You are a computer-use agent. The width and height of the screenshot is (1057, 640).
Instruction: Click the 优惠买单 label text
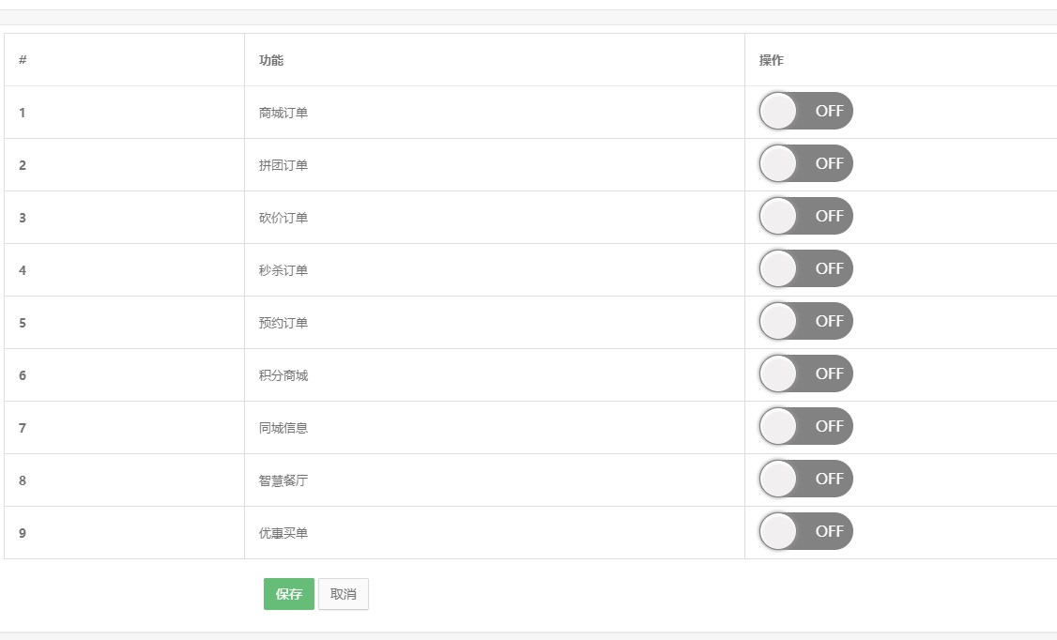point(283,533)
